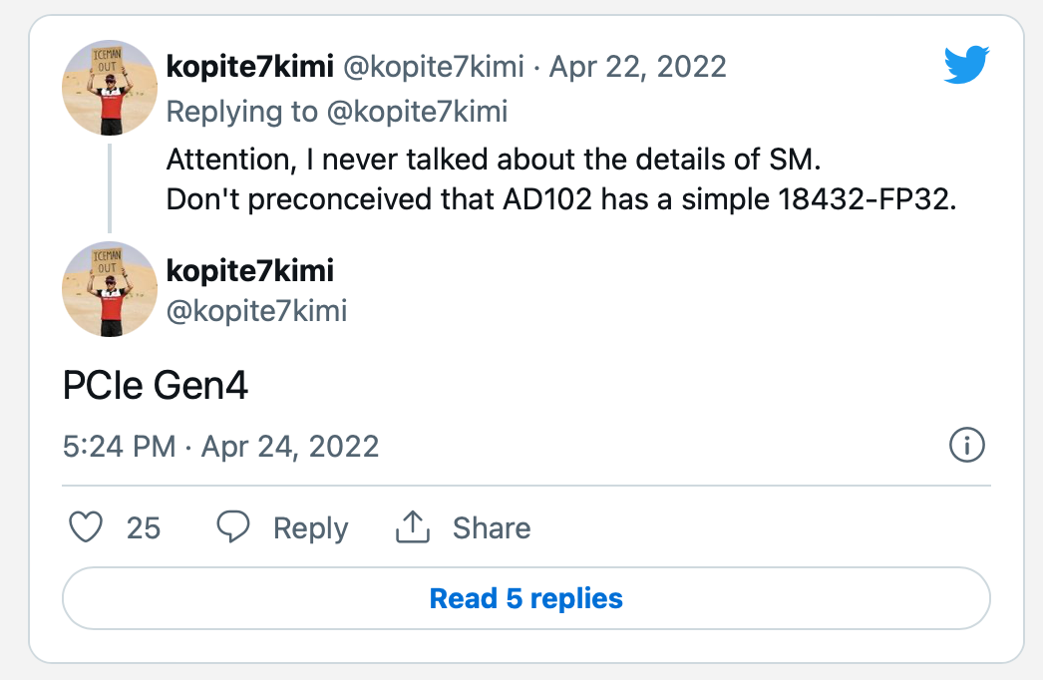Screen dimensions: 1043x680
Task: Click the 25 likes count
Action: [x=144, y=527]
